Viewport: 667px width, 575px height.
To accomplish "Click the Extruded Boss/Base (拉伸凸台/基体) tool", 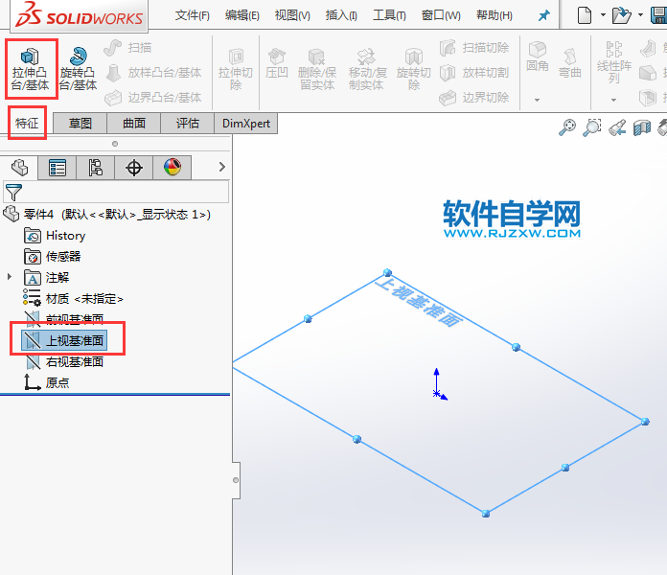I will 31,69.
